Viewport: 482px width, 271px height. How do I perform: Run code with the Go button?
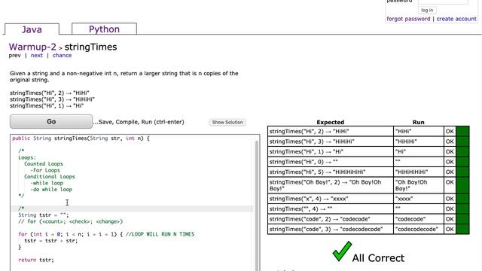[51, 122]
